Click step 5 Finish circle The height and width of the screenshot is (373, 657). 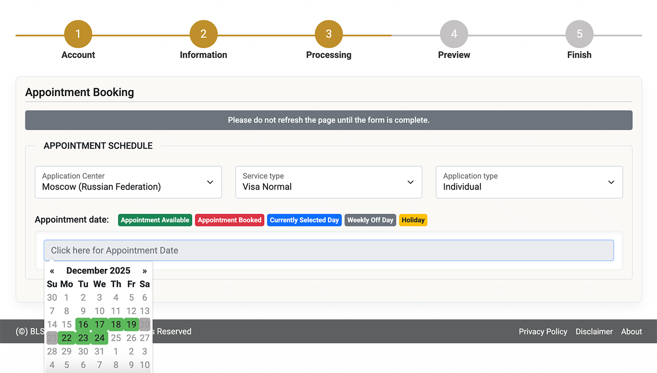click(579, 34)
